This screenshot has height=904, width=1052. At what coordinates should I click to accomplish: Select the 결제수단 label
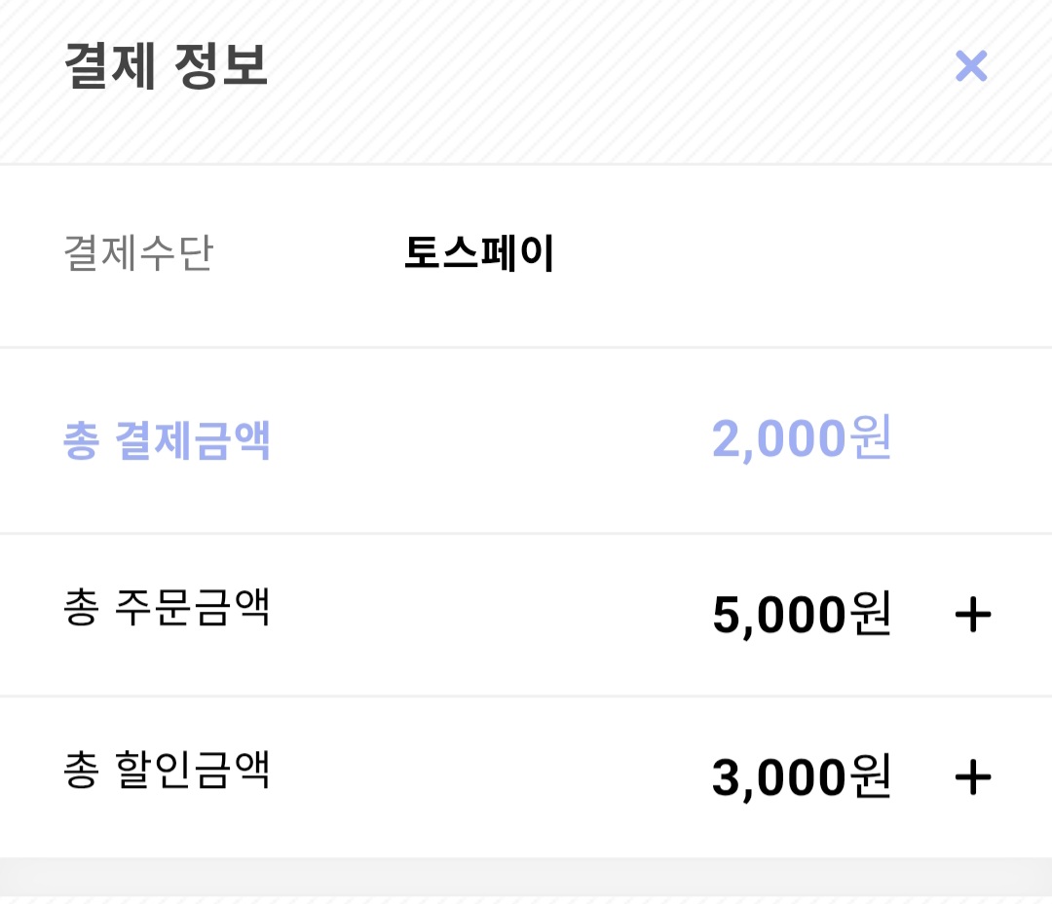tap(137, 253)
